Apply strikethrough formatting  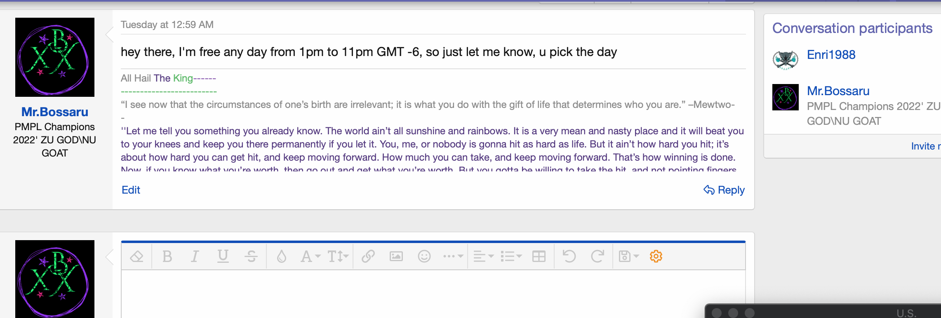pyautogui.click(x=251, y=257)
